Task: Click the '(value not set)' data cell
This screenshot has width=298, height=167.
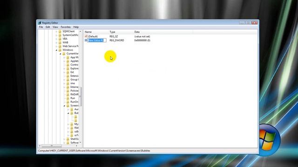Action: 142,36
